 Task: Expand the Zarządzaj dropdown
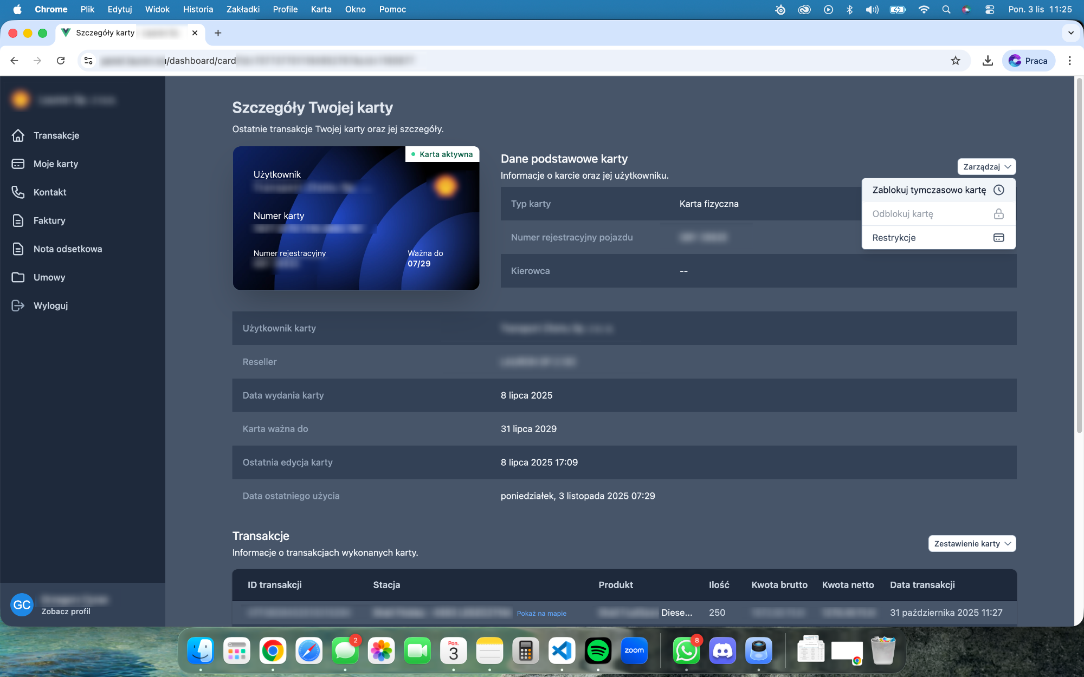tap(986, 166)
